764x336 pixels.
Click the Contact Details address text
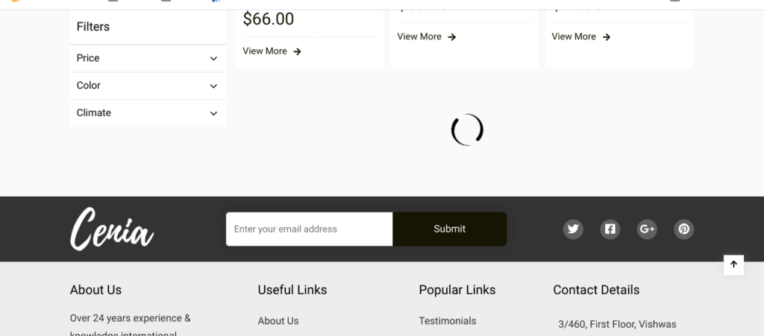click(617, 324)
